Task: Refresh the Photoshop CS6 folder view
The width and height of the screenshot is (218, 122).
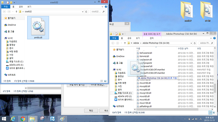Action: (195, 43)
